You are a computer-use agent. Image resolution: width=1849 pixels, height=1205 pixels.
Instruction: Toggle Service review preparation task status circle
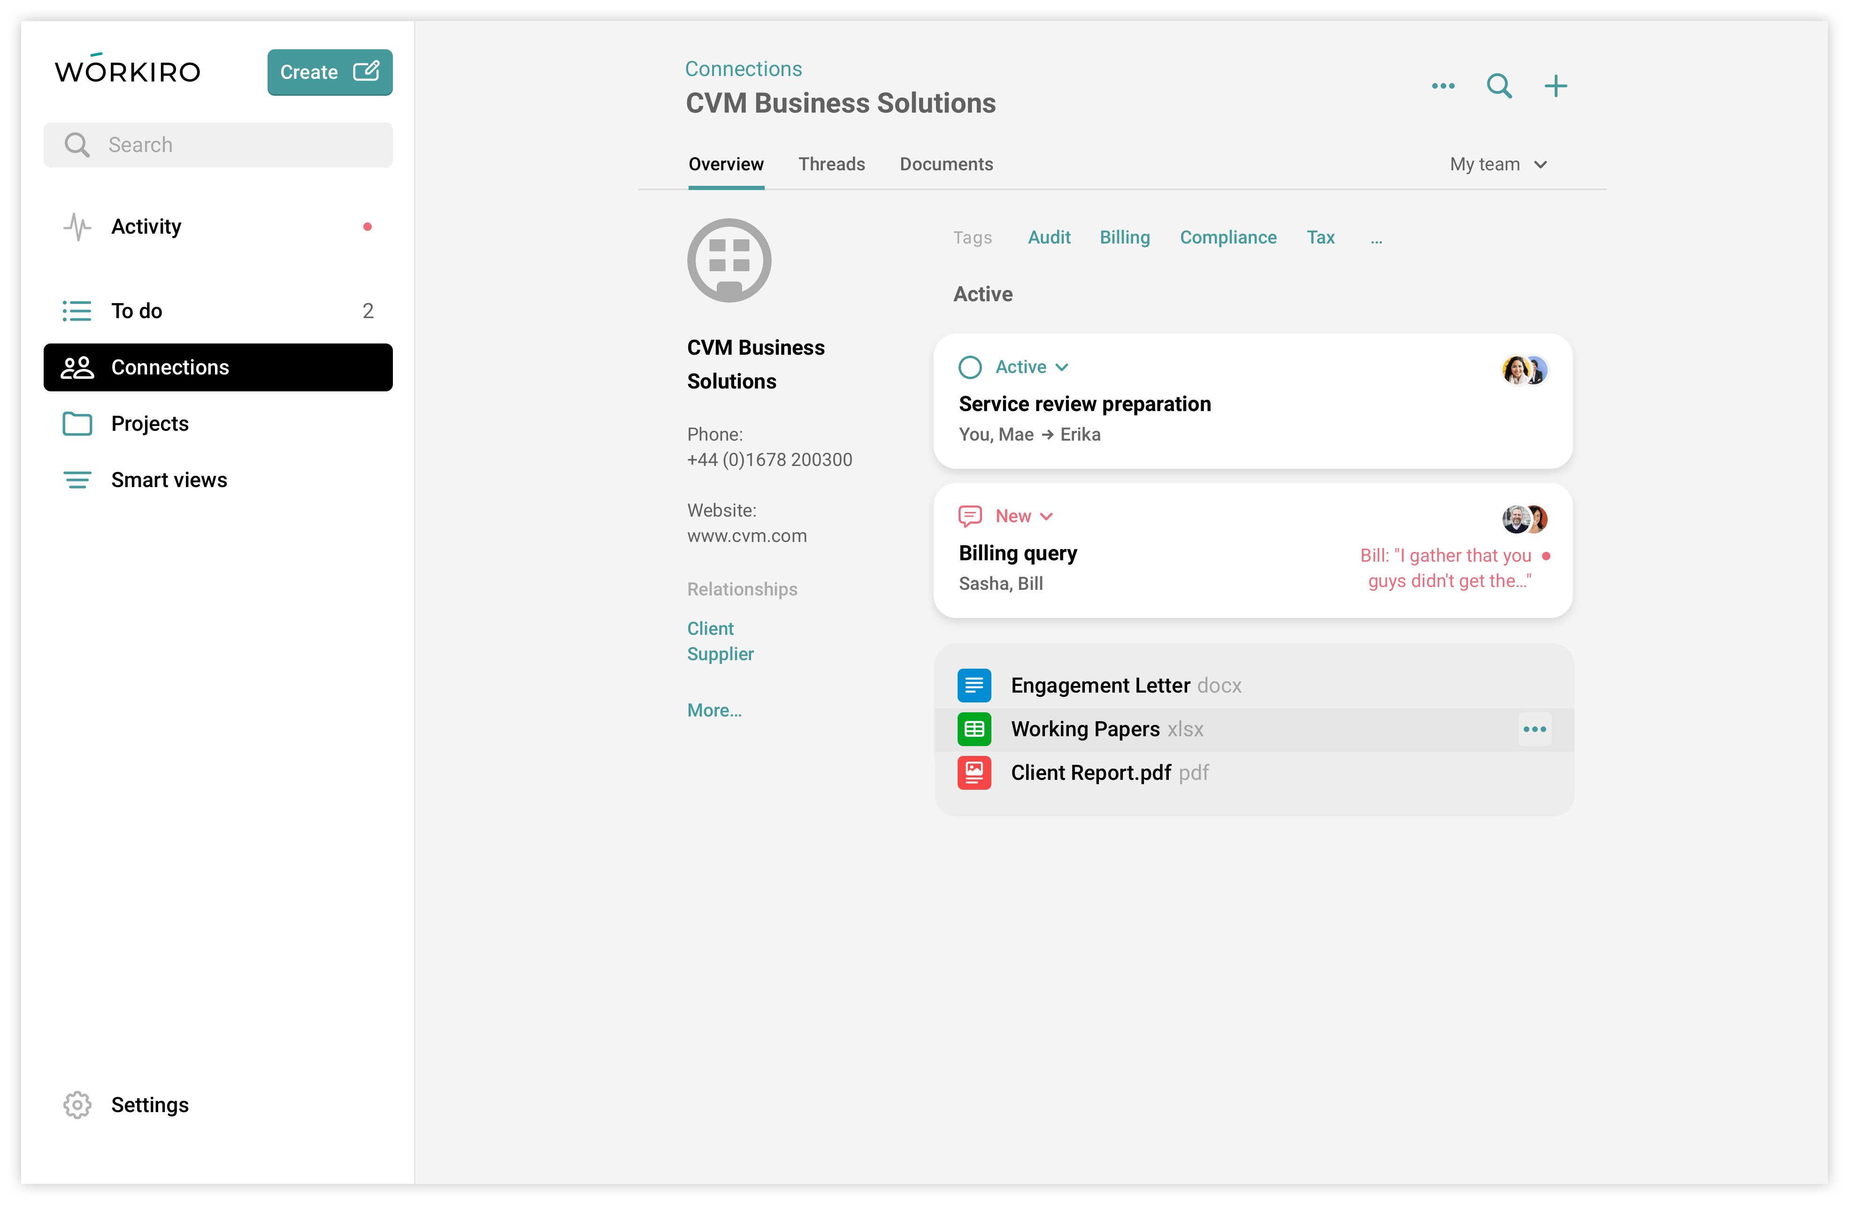[x=969, y=367]
